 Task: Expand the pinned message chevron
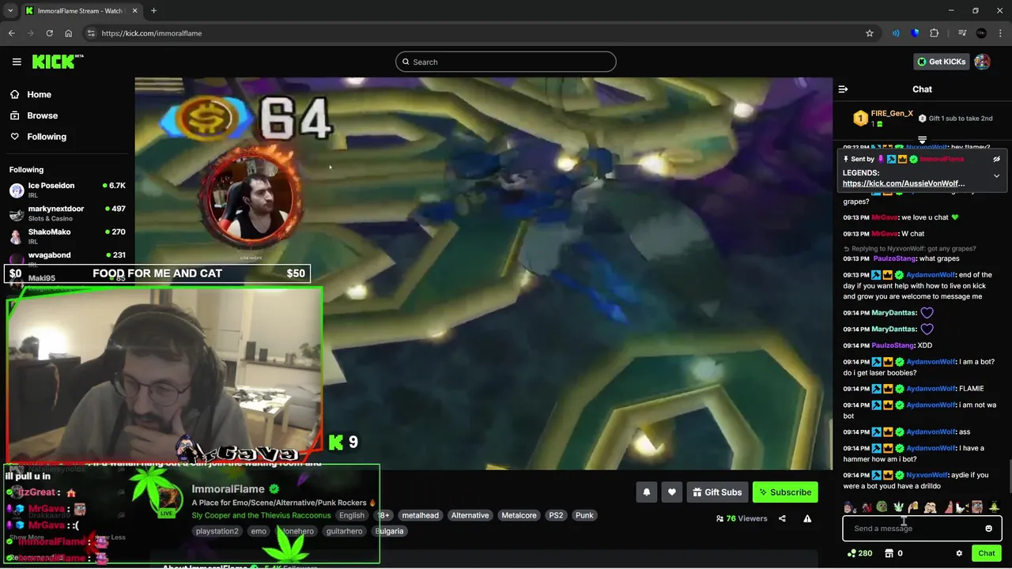tap(996, 175)
